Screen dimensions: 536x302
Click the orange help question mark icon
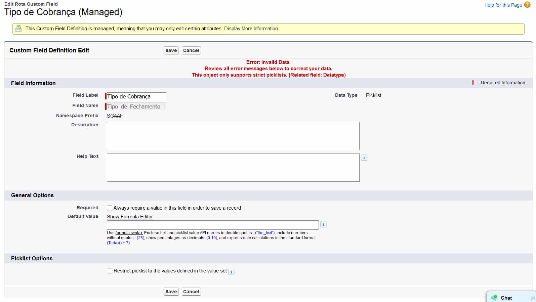(x=527, y=5)
